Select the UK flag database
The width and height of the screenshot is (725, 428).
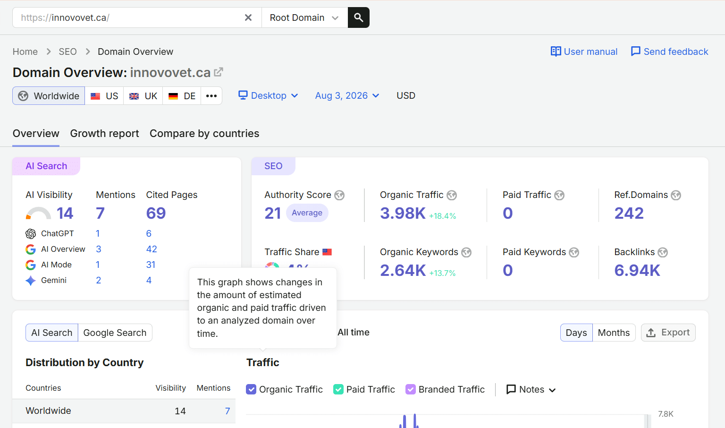point(143,96)
